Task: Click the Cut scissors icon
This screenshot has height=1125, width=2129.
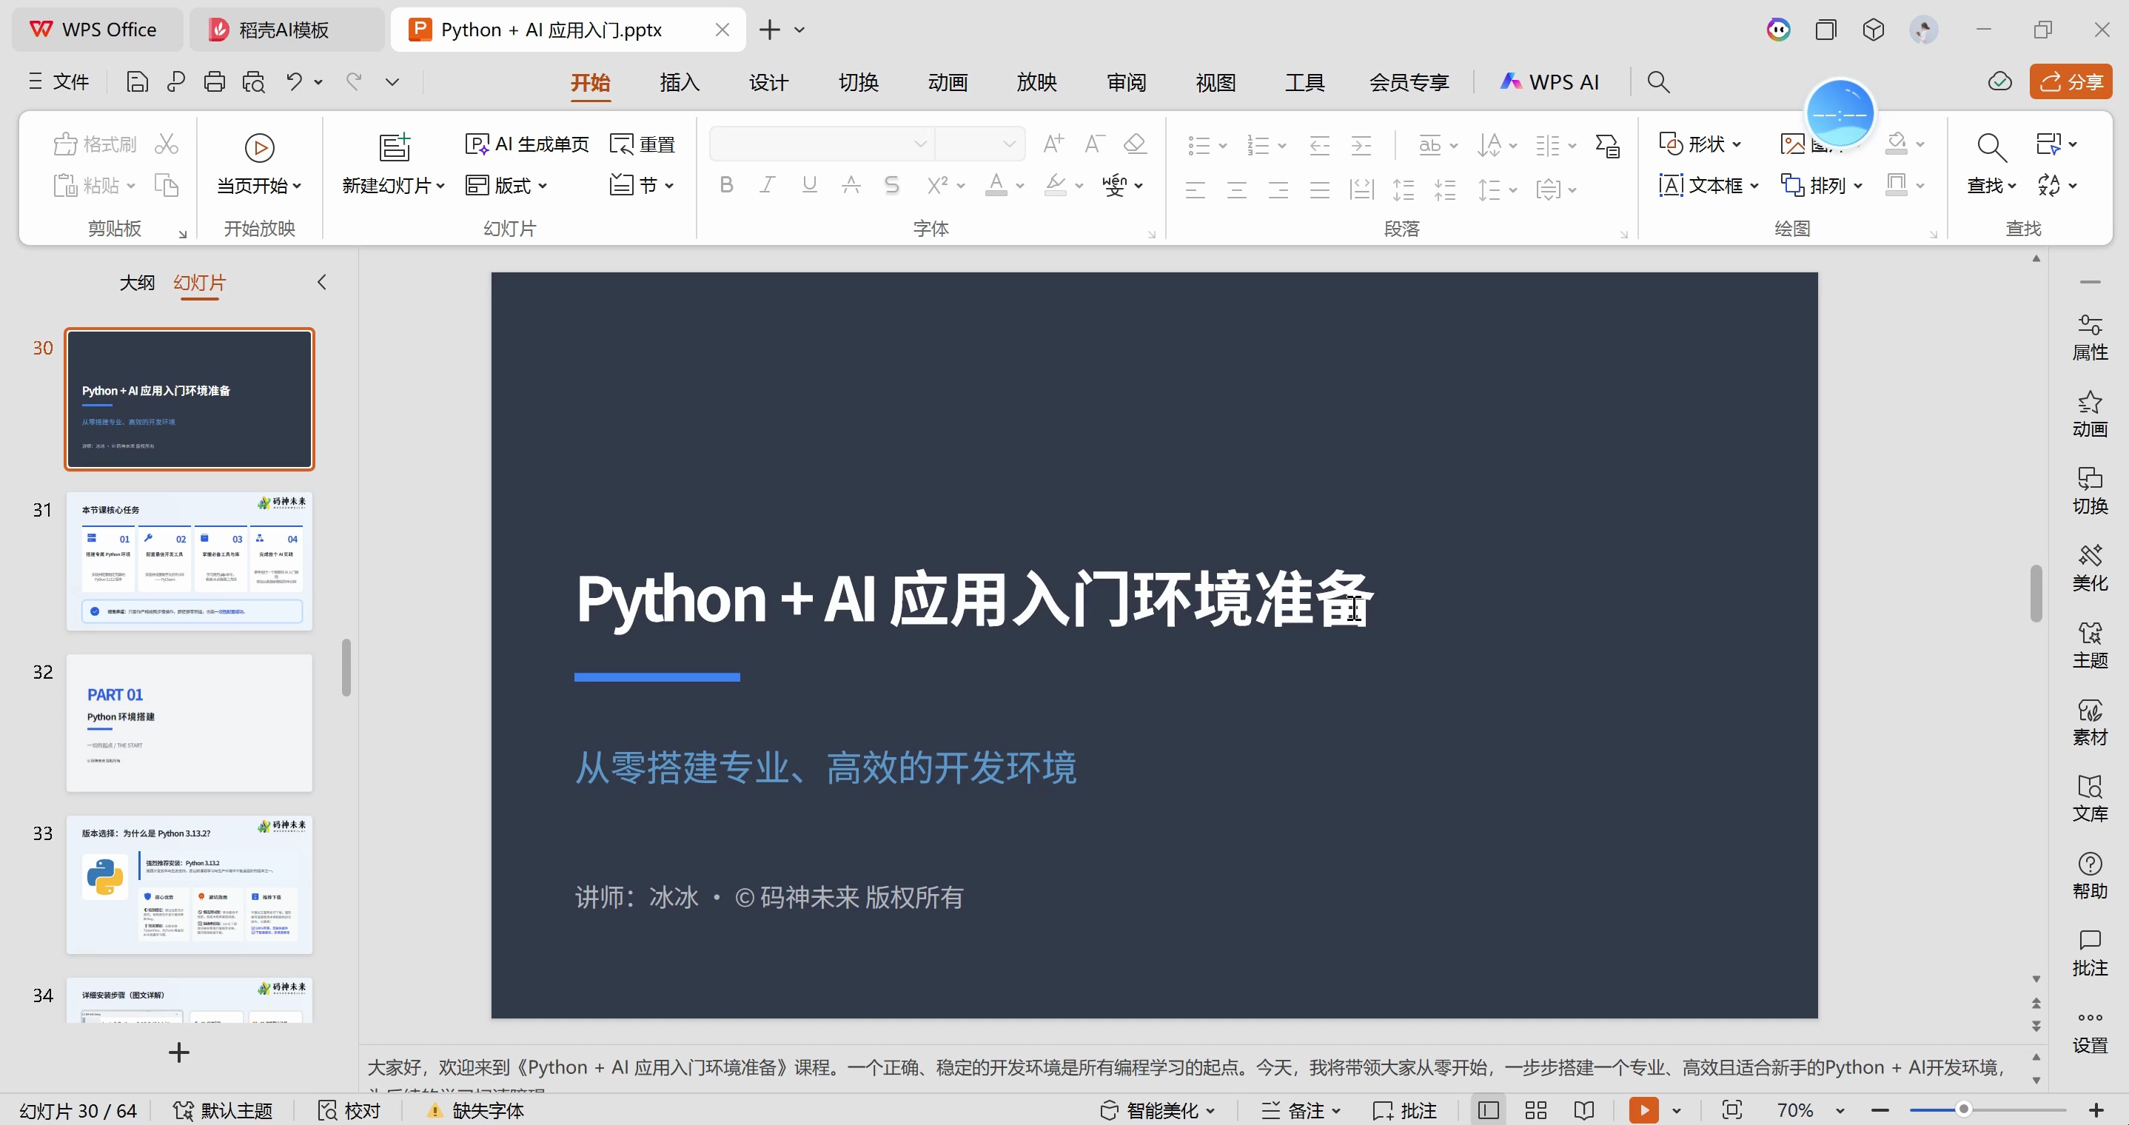Action: click(x=167, y=144)
